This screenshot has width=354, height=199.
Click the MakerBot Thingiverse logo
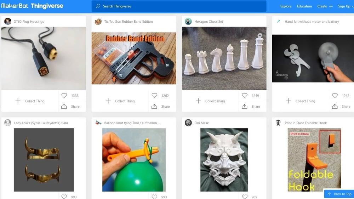click(x=32, y=6)
